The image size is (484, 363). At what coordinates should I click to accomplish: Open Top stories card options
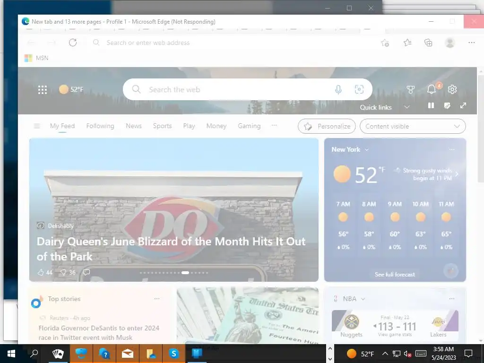(157, 299)
